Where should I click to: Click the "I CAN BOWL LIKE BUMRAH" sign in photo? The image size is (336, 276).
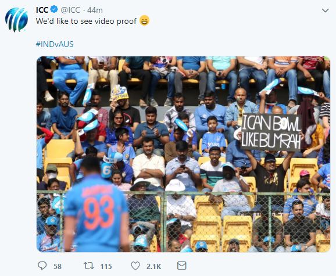coord(271,132)
